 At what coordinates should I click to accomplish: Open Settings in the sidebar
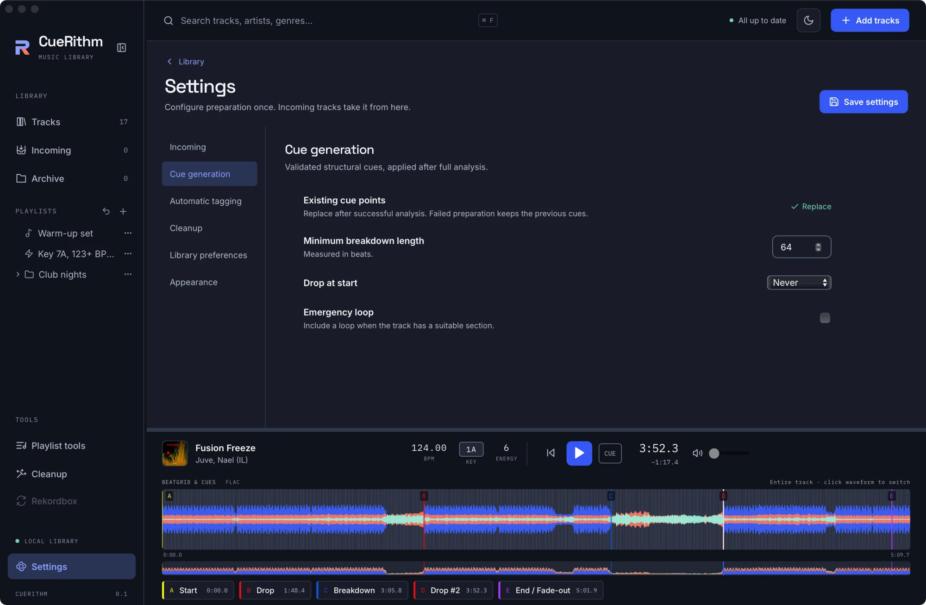click(x=72, y=567)
